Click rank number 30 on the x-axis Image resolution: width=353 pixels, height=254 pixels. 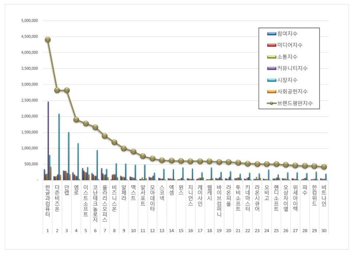tap(324, 231)
